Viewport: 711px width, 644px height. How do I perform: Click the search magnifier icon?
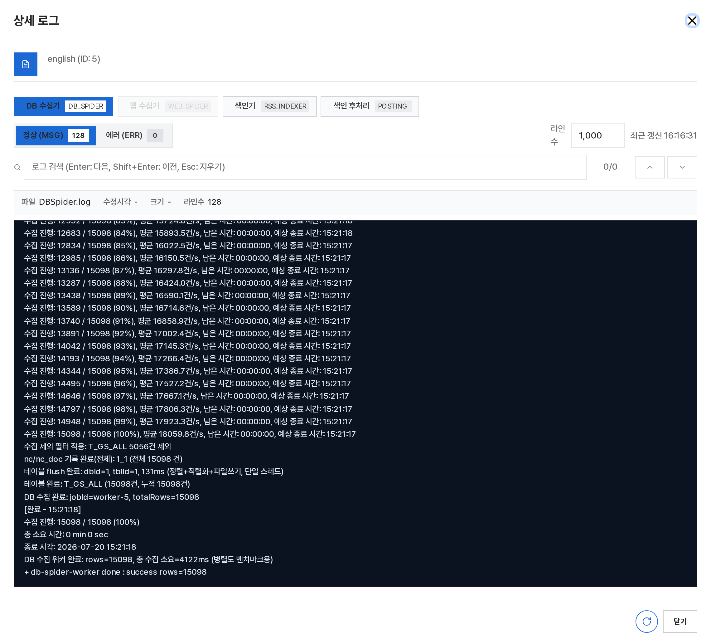(17, 167)
